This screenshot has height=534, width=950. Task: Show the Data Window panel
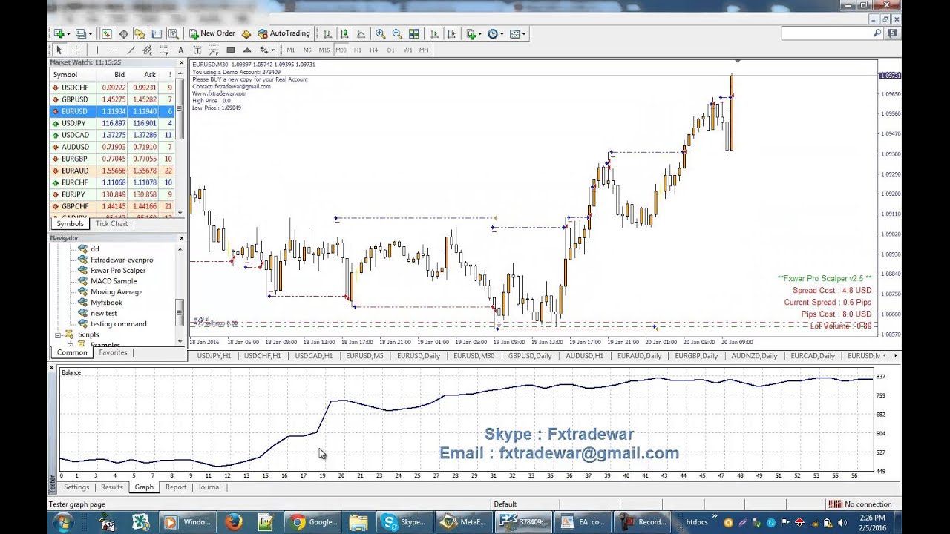[123, 33]
